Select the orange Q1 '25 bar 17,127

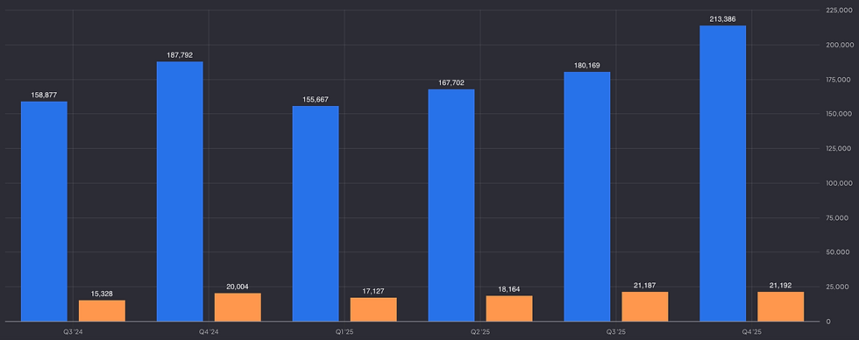(x=373, y=309)
